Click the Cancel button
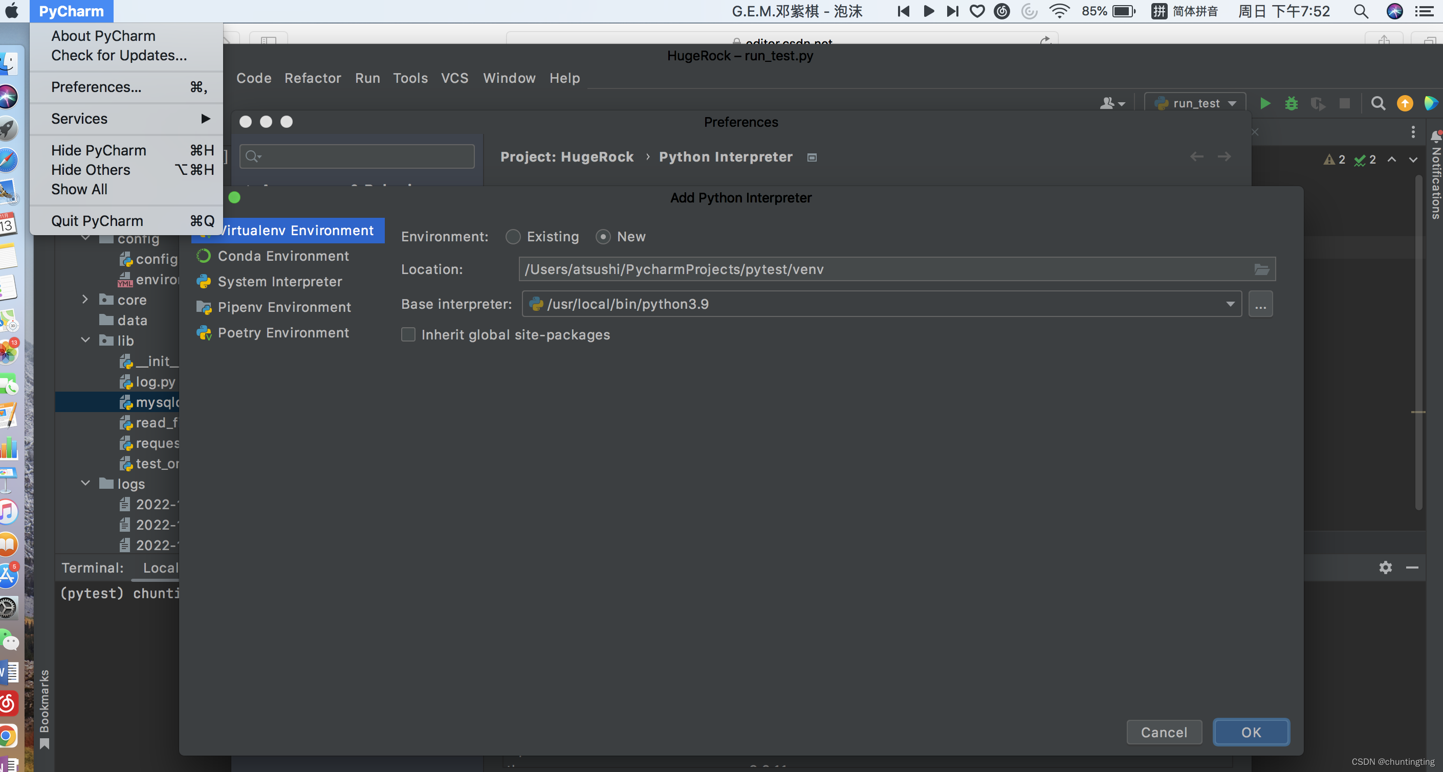 click(x=1164, y=732)
